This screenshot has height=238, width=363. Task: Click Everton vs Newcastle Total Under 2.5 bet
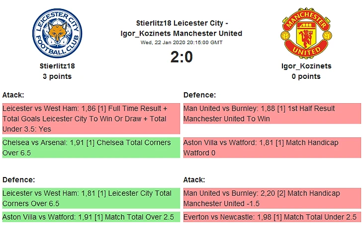click(272, 217)
